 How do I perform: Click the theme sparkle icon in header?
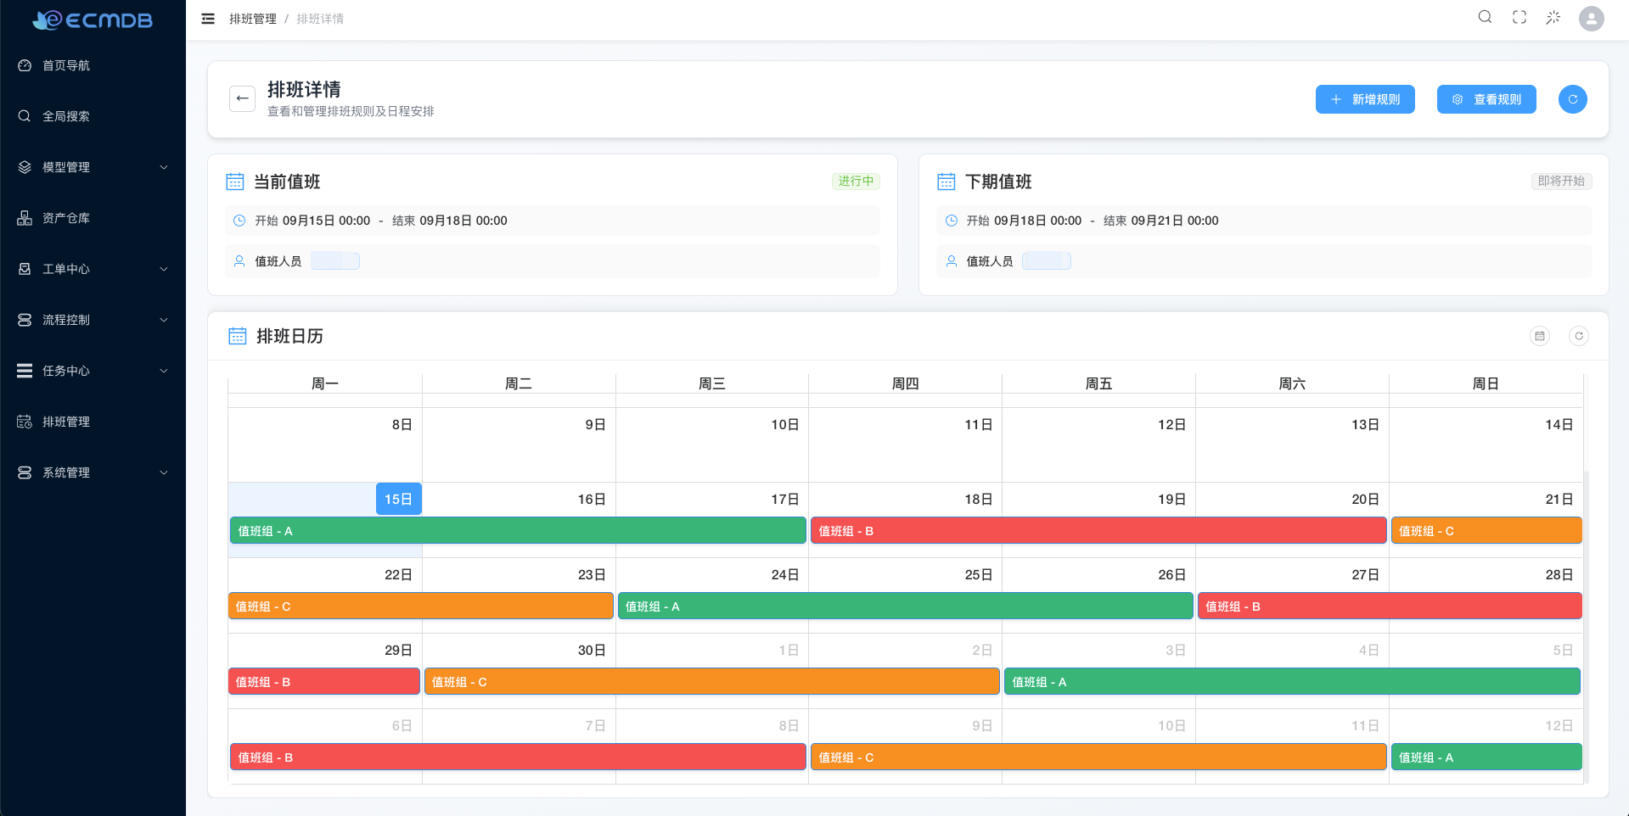1553,17
